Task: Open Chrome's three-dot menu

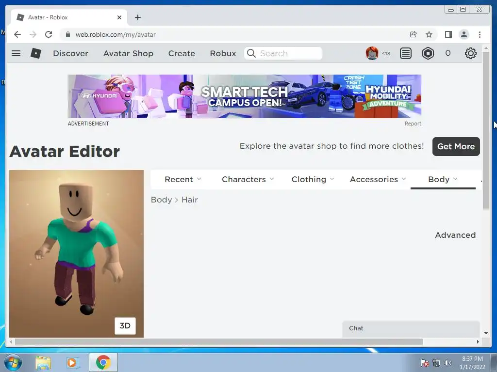Action: pyautogui.click(x=480, y=34)
